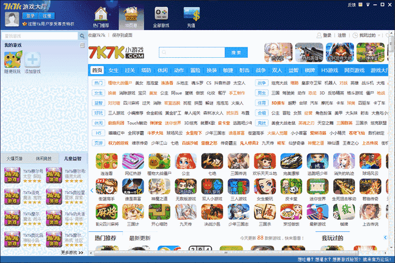
Task: Open the 生死狙击移动 game icon
Action: coord(344,187)
